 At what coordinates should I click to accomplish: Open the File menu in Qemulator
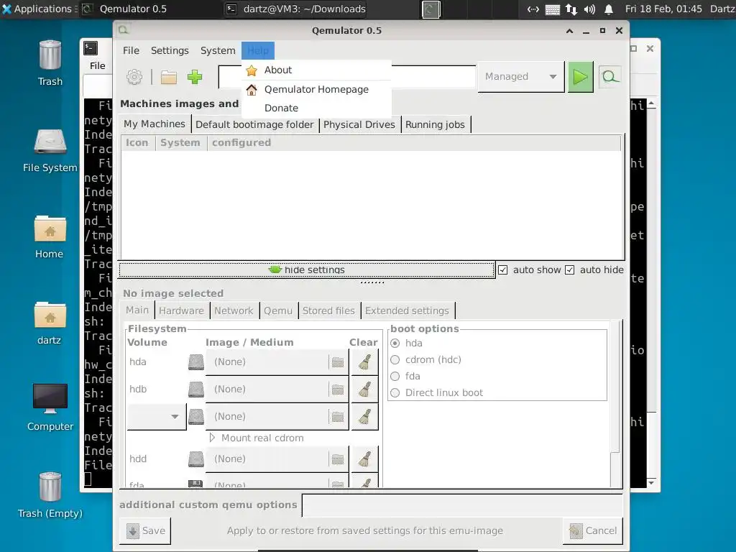(x=131, y=50)
